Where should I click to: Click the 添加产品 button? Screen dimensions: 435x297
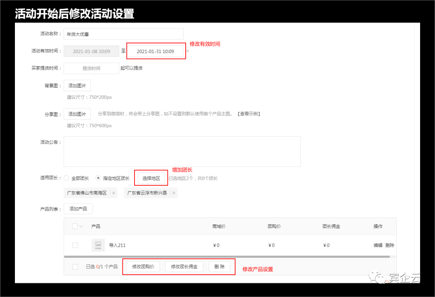(78, 209)
